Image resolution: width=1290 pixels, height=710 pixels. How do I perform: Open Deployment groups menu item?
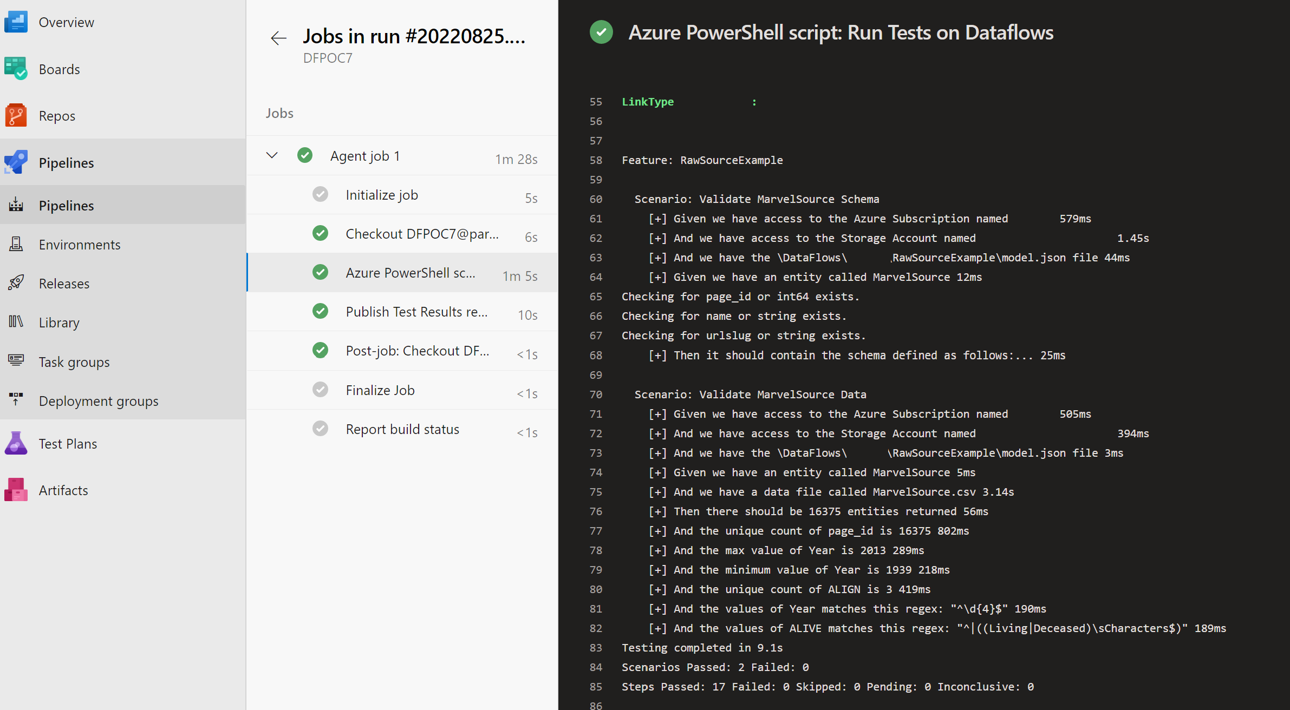click(x=99, y=401)
